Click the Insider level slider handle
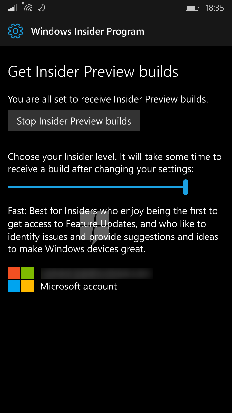 [x=186, y=187]
